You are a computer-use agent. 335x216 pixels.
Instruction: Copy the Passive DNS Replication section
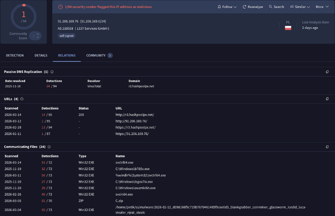tap(327, 72)
